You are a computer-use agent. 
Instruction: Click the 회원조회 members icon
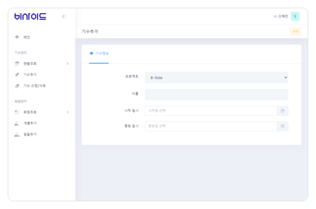coord(17,112)
